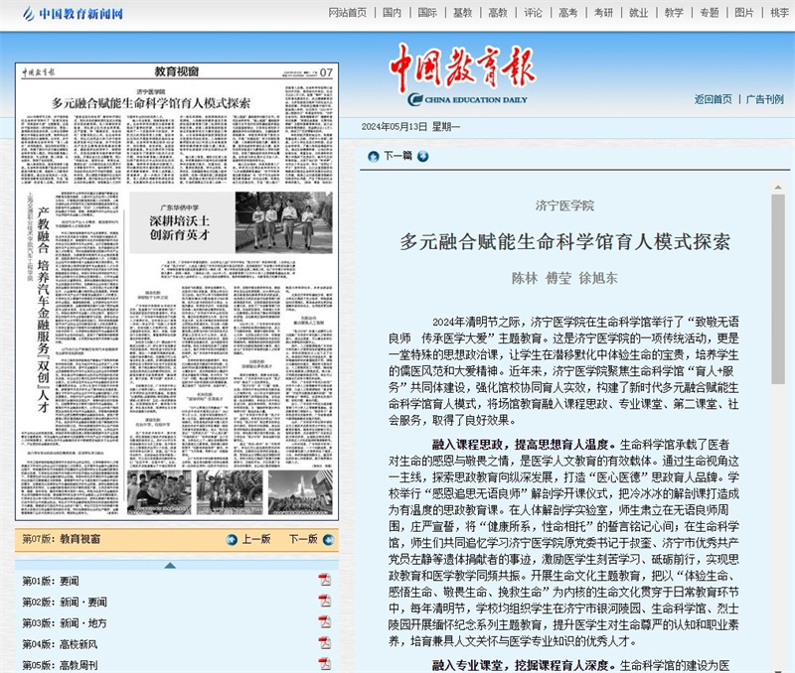
Task: Click the 下一版 arrow icon
Action: coord(328,540)
